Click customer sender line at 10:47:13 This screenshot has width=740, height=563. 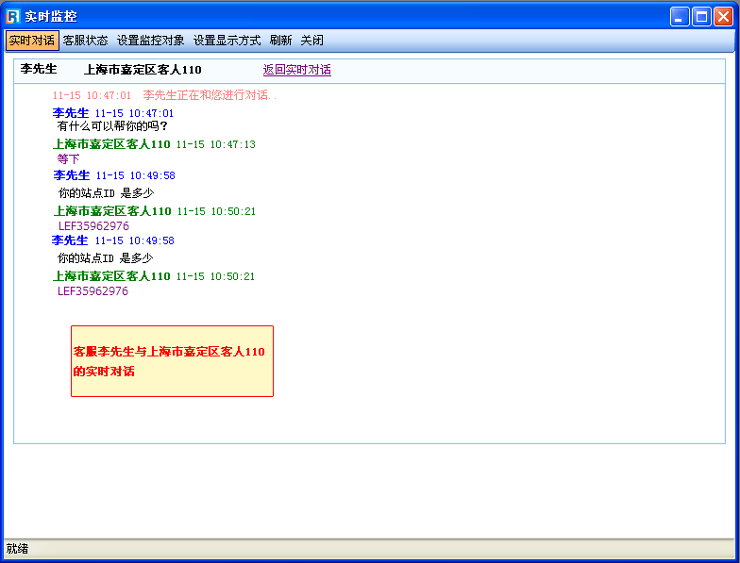pyautogui.click(x=154, y=144)
